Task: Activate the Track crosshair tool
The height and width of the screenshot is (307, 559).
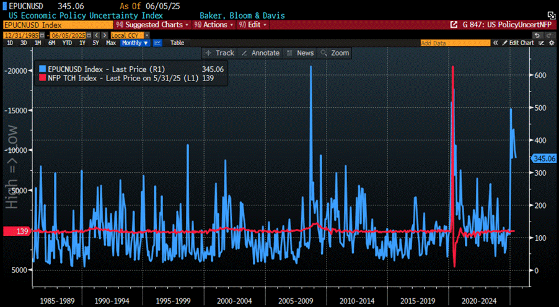Action: click(x=221, y=53)
